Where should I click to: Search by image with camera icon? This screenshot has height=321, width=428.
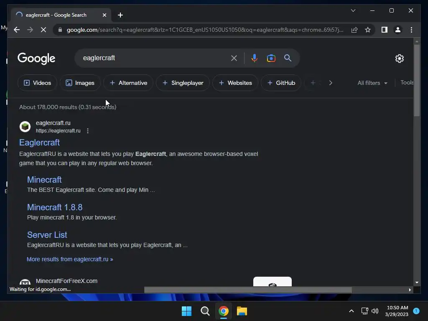point(271,58)
